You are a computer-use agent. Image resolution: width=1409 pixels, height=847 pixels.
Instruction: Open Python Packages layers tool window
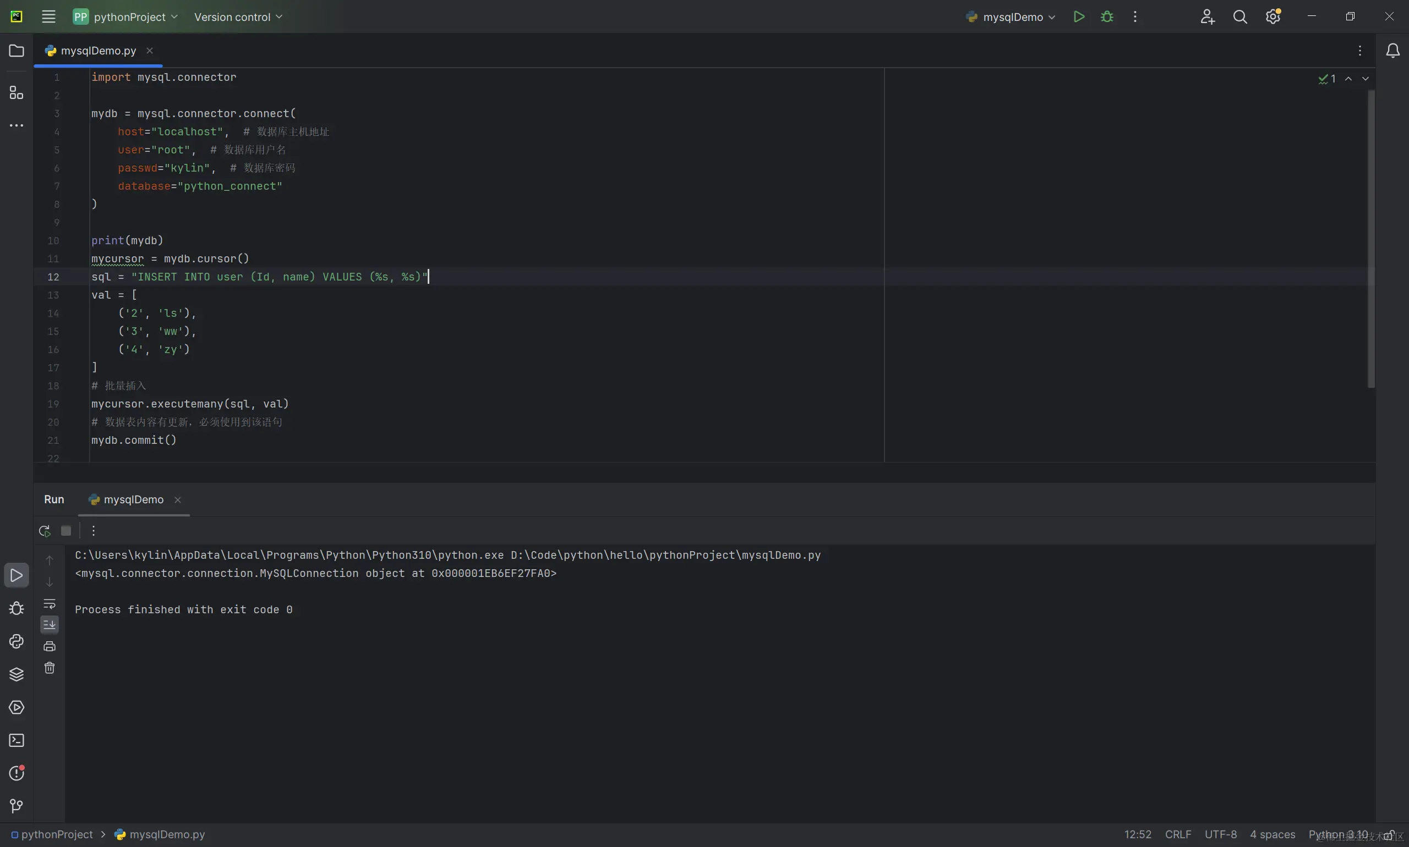pyautogui.click(x=17, y=675)
